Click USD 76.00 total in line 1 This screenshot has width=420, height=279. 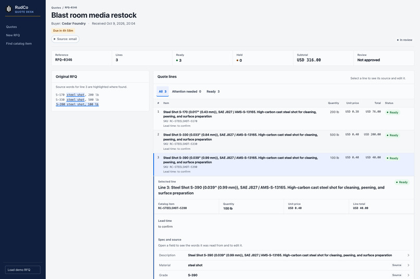coord(373,112)
